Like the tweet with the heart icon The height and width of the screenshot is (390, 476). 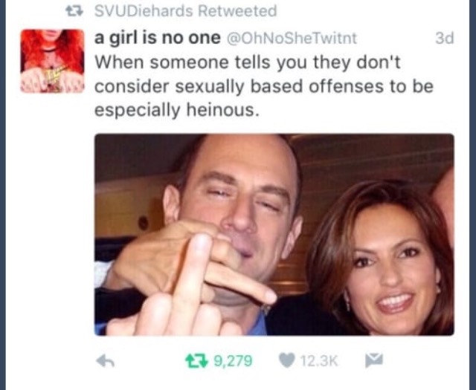coord(287,360)
